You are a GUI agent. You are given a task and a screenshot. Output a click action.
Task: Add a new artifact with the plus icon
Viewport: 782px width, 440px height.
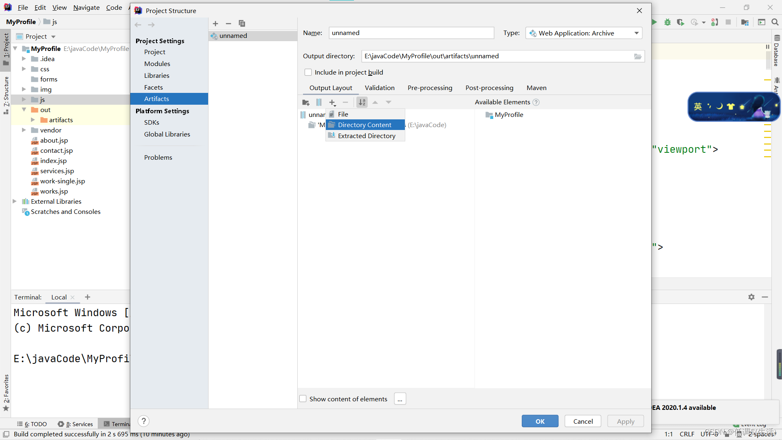coord(215,24)
